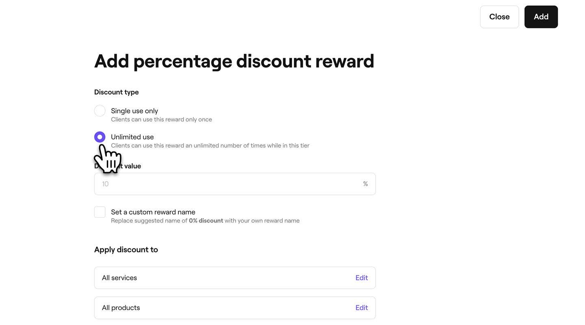
Task: Select the "Single use only" radio button
Action: (100, 110)
